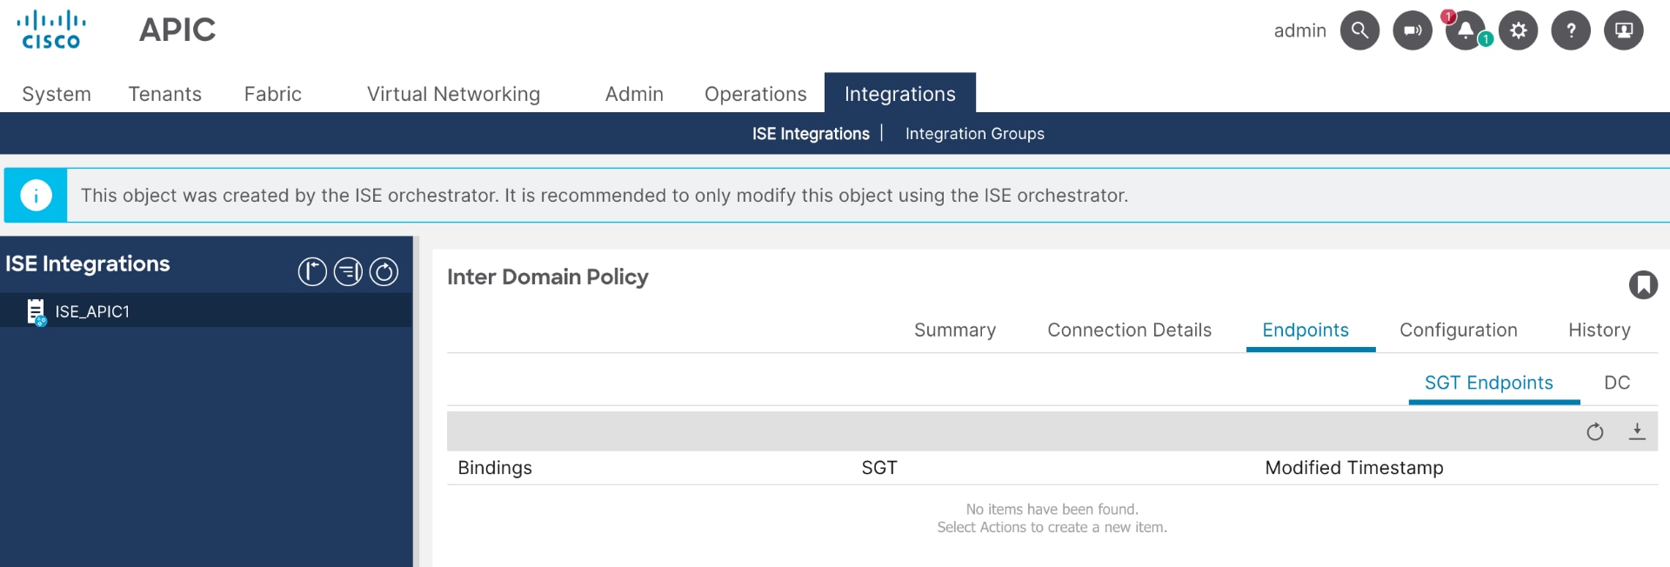Click the ISE_APIC1 document icon
Viewport: 1670px width, 567px height.
click(x=36, y=311)
